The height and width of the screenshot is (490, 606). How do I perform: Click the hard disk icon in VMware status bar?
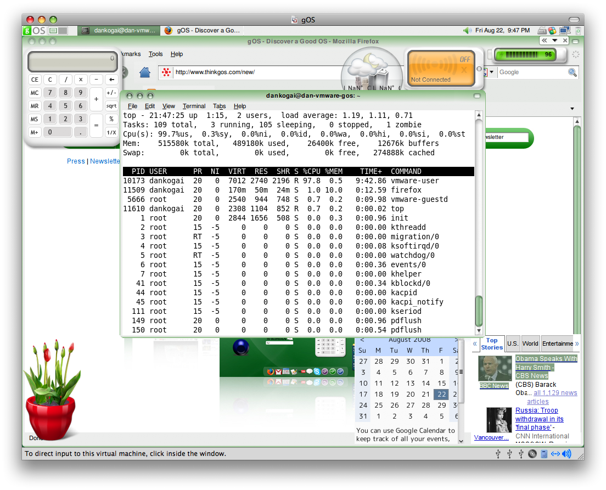[x=544, y=454]
